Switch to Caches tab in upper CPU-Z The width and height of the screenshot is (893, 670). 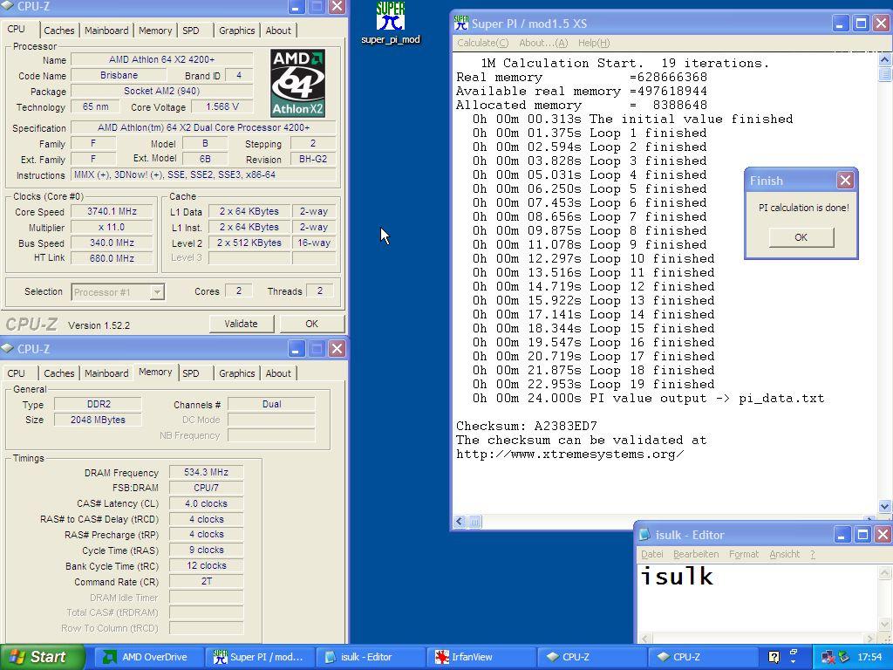pyautogui.click(x=59, y=31)
